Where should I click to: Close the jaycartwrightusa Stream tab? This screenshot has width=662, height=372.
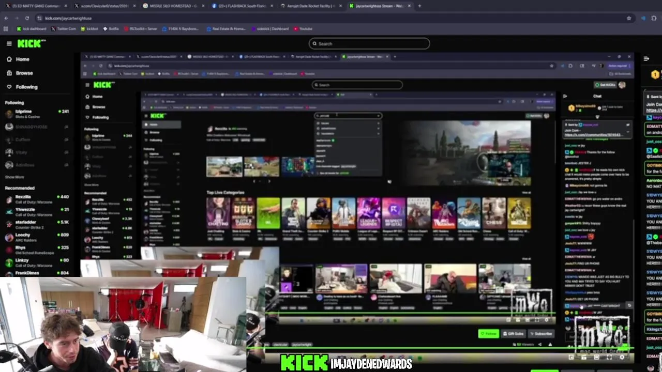pyautogui.click(x=409, y=6)
